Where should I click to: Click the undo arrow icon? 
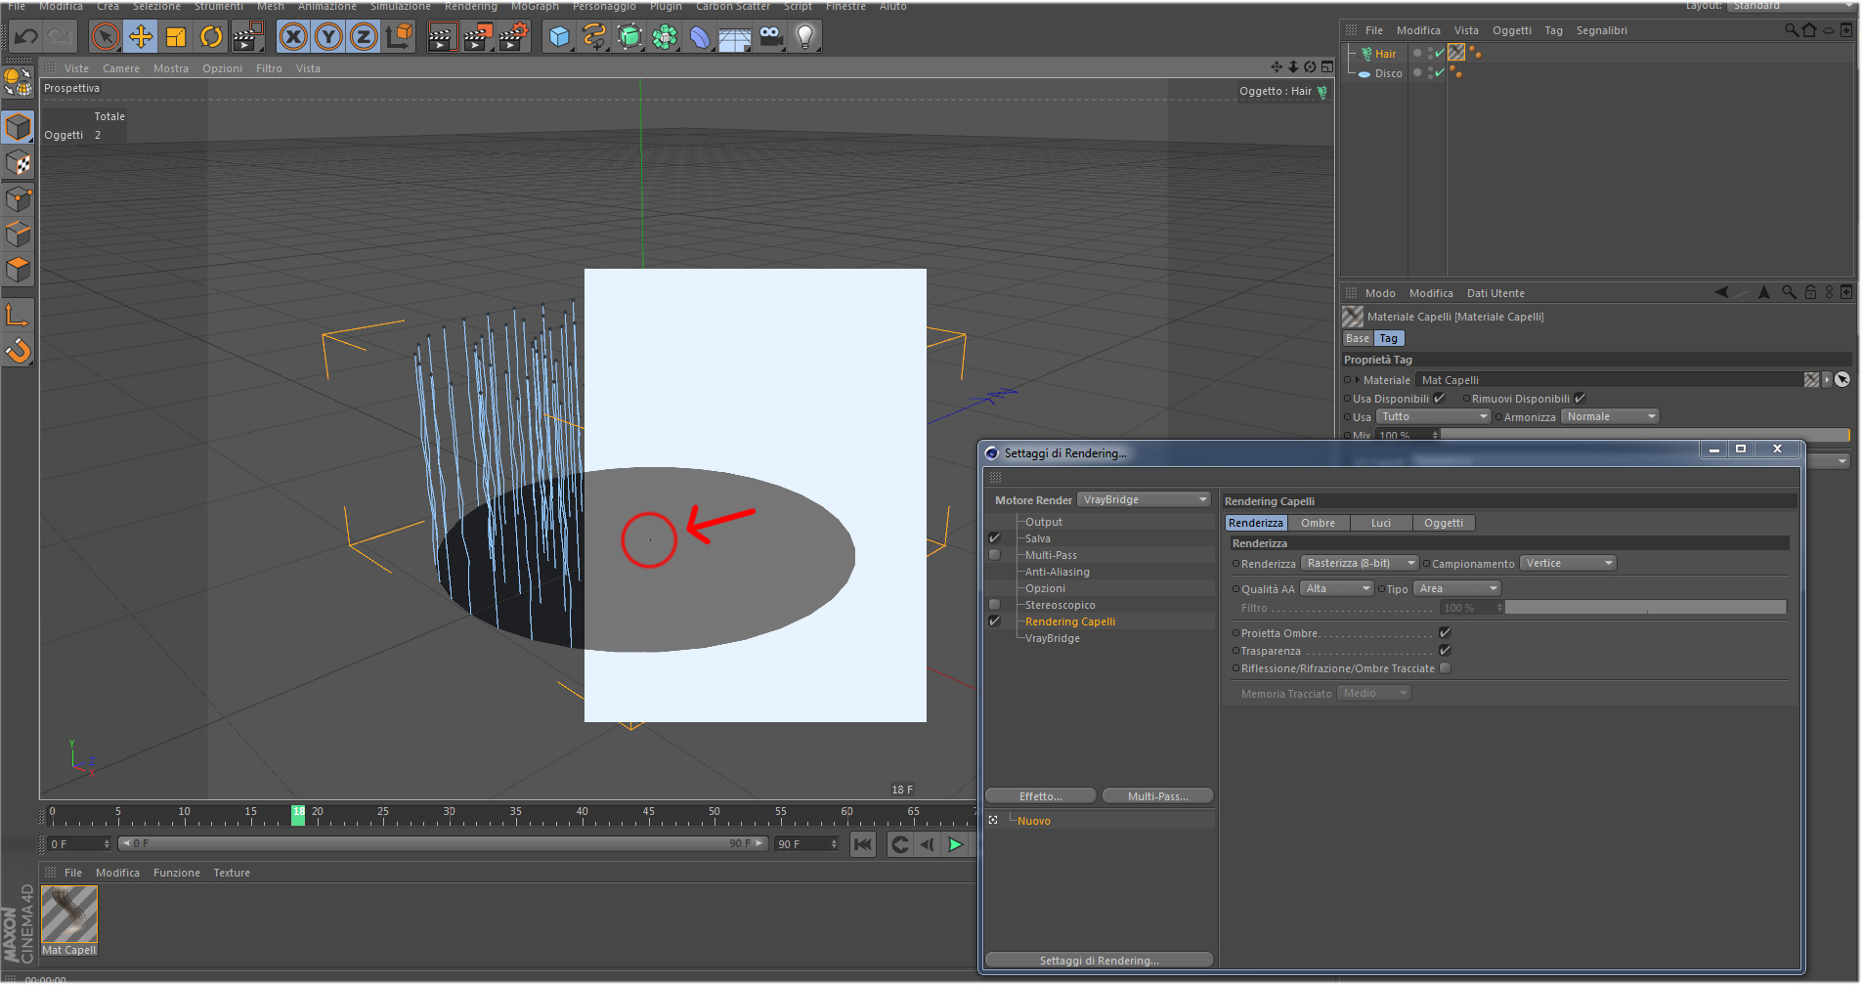(x=26, y=37)
